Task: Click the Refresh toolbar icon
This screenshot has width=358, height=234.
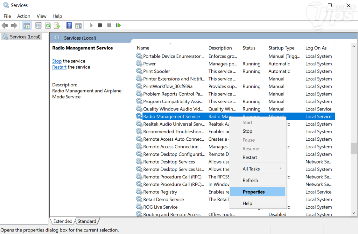Action: pyautogui.click(x=48, y=25)
